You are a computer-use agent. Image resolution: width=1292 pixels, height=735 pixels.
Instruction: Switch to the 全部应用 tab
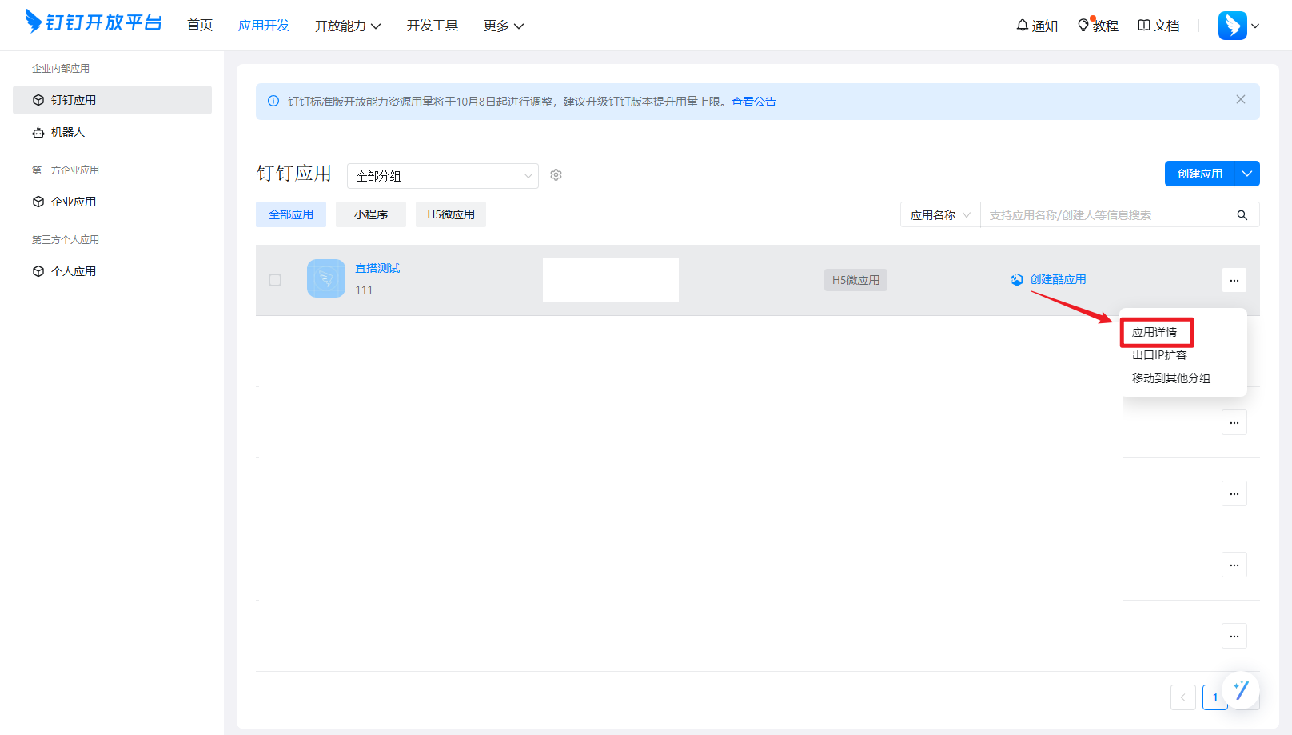point(291,214)
